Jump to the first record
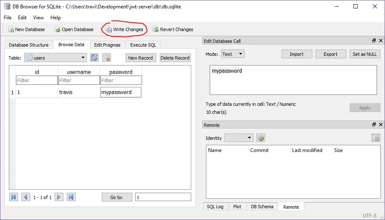This screenshot has width=385, height=220. pos(14,197)
